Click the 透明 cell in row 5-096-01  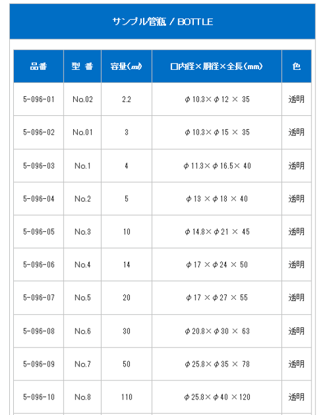point(296,99)
